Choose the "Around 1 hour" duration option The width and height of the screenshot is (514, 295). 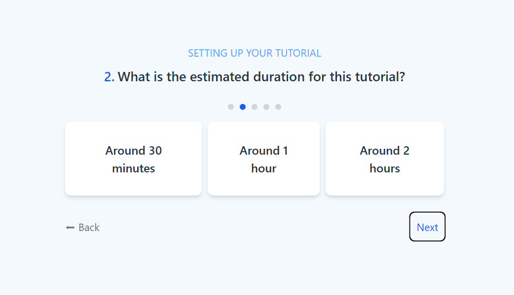pyautogui.click(x=263, y=159)
